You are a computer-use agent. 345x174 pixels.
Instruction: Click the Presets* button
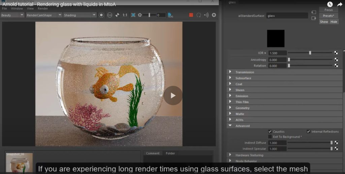(x=328, y=15)
